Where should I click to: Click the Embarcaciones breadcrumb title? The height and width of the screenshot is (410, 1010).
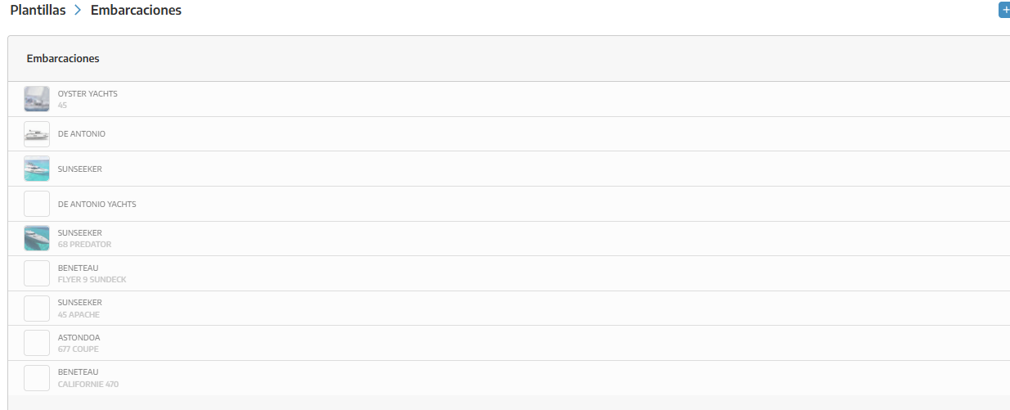click(x=136, y=11)
